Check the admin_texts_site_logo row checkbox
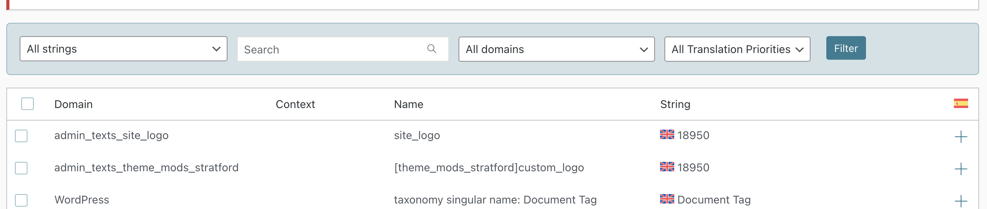Image resolution: width=987 pixels, height=209 pixels. pos(21,136)
